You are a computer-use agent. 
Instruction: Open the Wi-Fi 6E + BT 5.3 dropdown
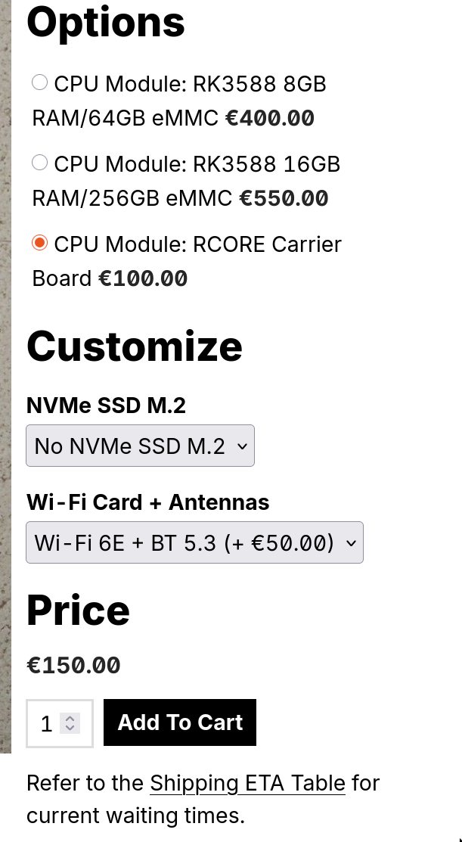(194, 542)
